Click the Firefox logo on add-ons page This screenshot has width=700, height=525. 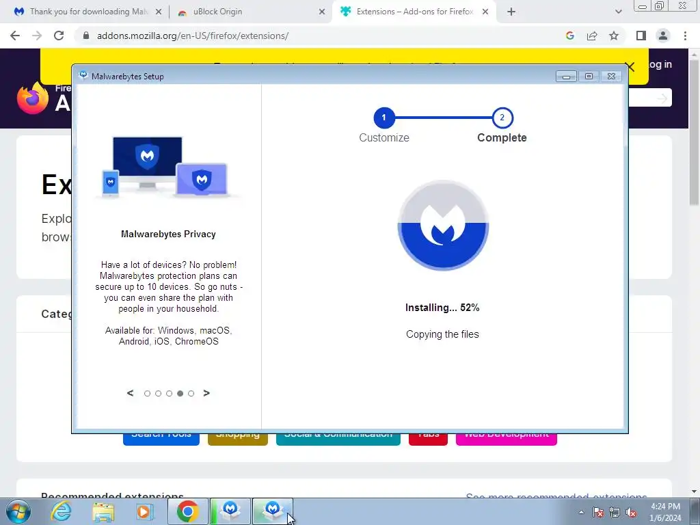tap(33, 98)
